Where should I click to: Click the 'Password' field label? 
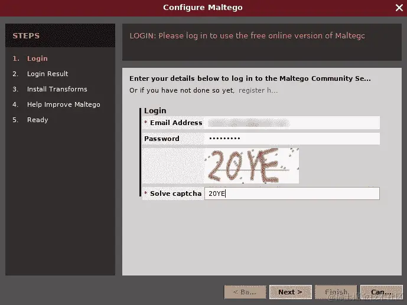(x=162, y=139)
